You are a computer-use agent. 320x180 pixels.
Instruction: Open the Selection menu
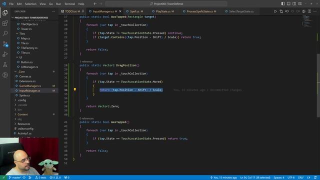tap(30, 4)
